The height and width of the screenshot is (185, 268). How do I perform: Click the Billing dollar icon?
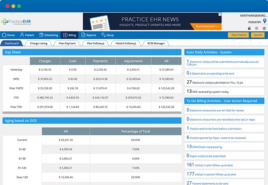65,35
